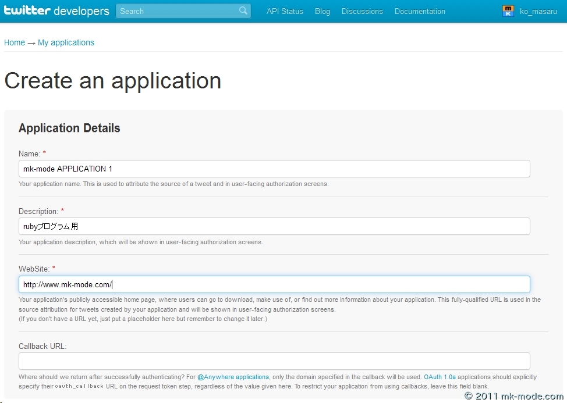
Task: Open the Documentation nav item
Action: point(420,12)
